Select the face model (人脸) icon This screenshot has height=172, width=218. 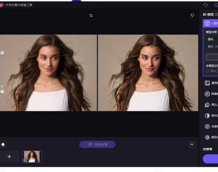click(207, 24)
